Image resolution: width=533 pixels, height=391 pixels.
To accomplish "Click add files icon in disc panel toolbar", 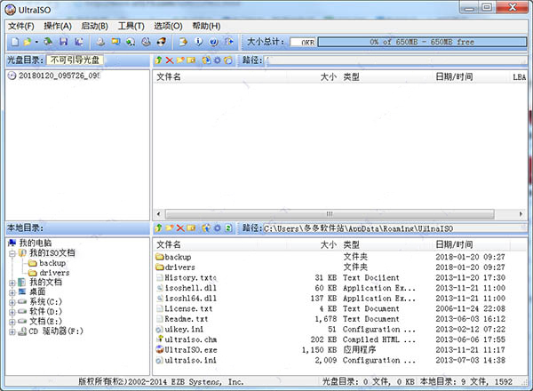I will [206, 60].
